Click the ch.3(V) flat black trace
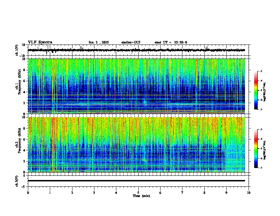Viewport: 280px width, 216px height. [x=136, y=181]
